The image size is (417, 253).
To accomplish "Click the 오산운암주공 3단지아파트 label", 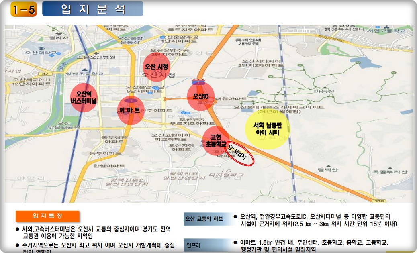I will point(170,52).
